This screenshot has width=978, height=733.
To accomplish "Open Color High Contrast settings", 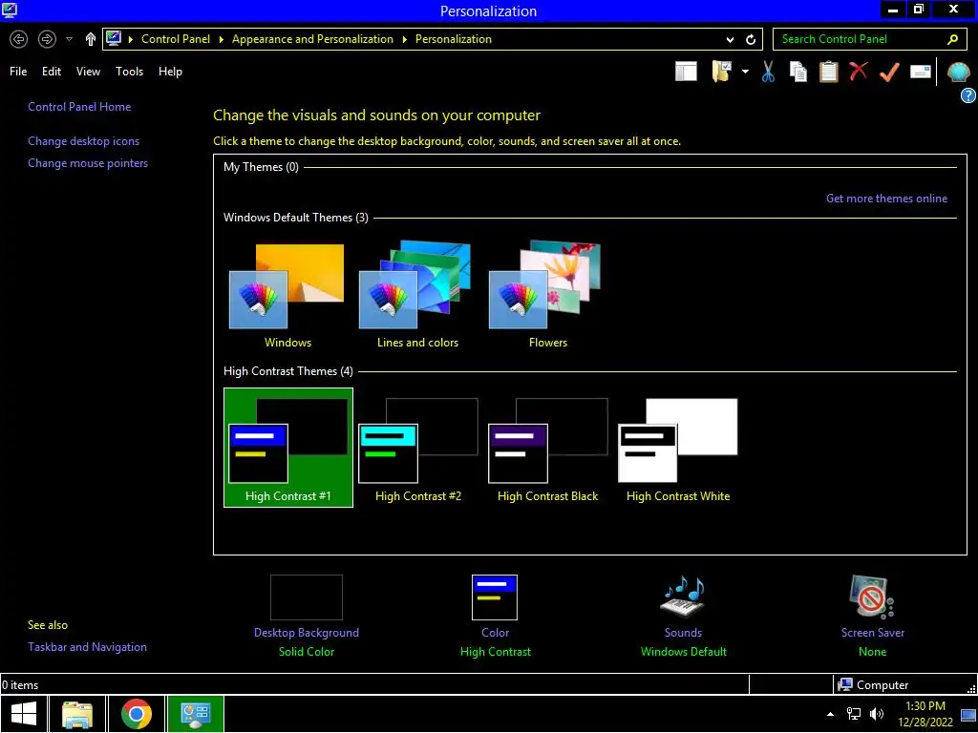I will point(496,616).
